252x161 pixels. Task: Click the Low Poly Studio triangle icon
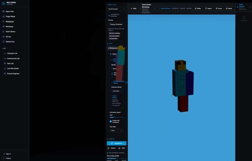5,68
